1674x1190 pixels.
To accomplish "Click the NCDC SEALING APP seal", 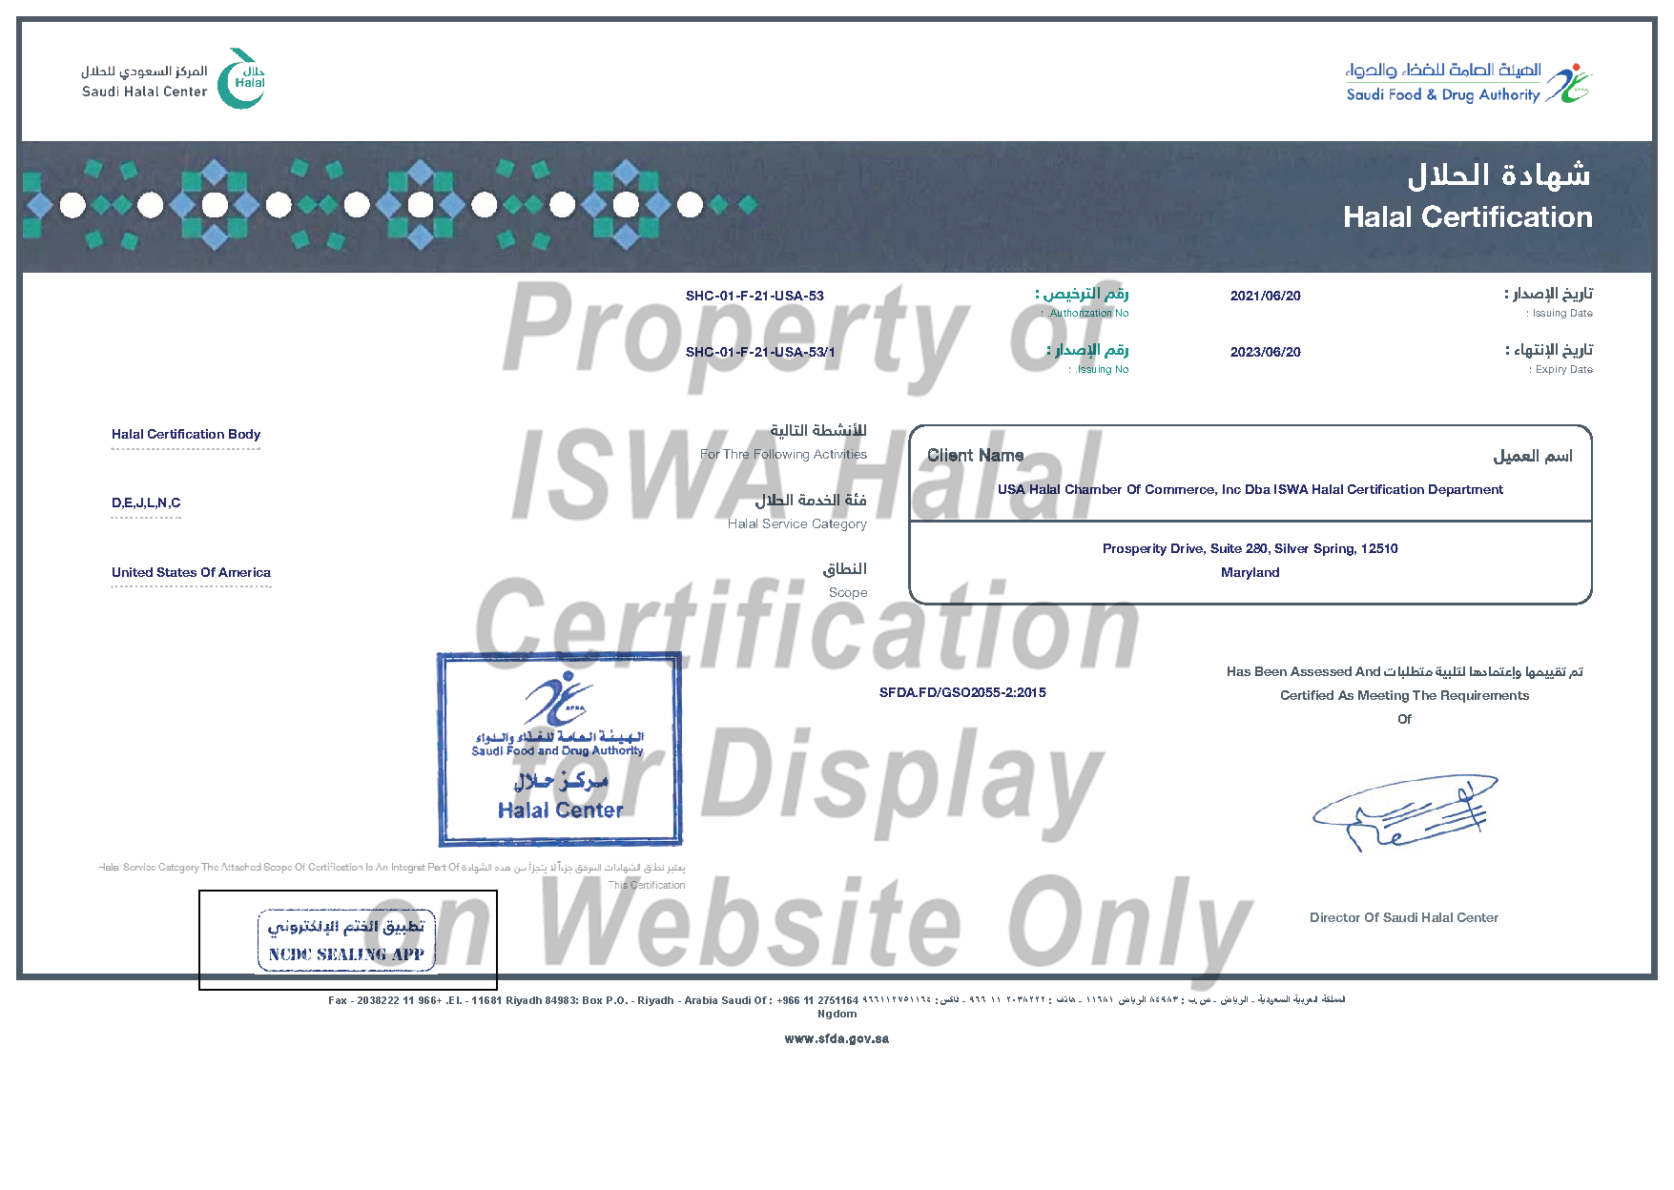I will (x=346, y=941).
